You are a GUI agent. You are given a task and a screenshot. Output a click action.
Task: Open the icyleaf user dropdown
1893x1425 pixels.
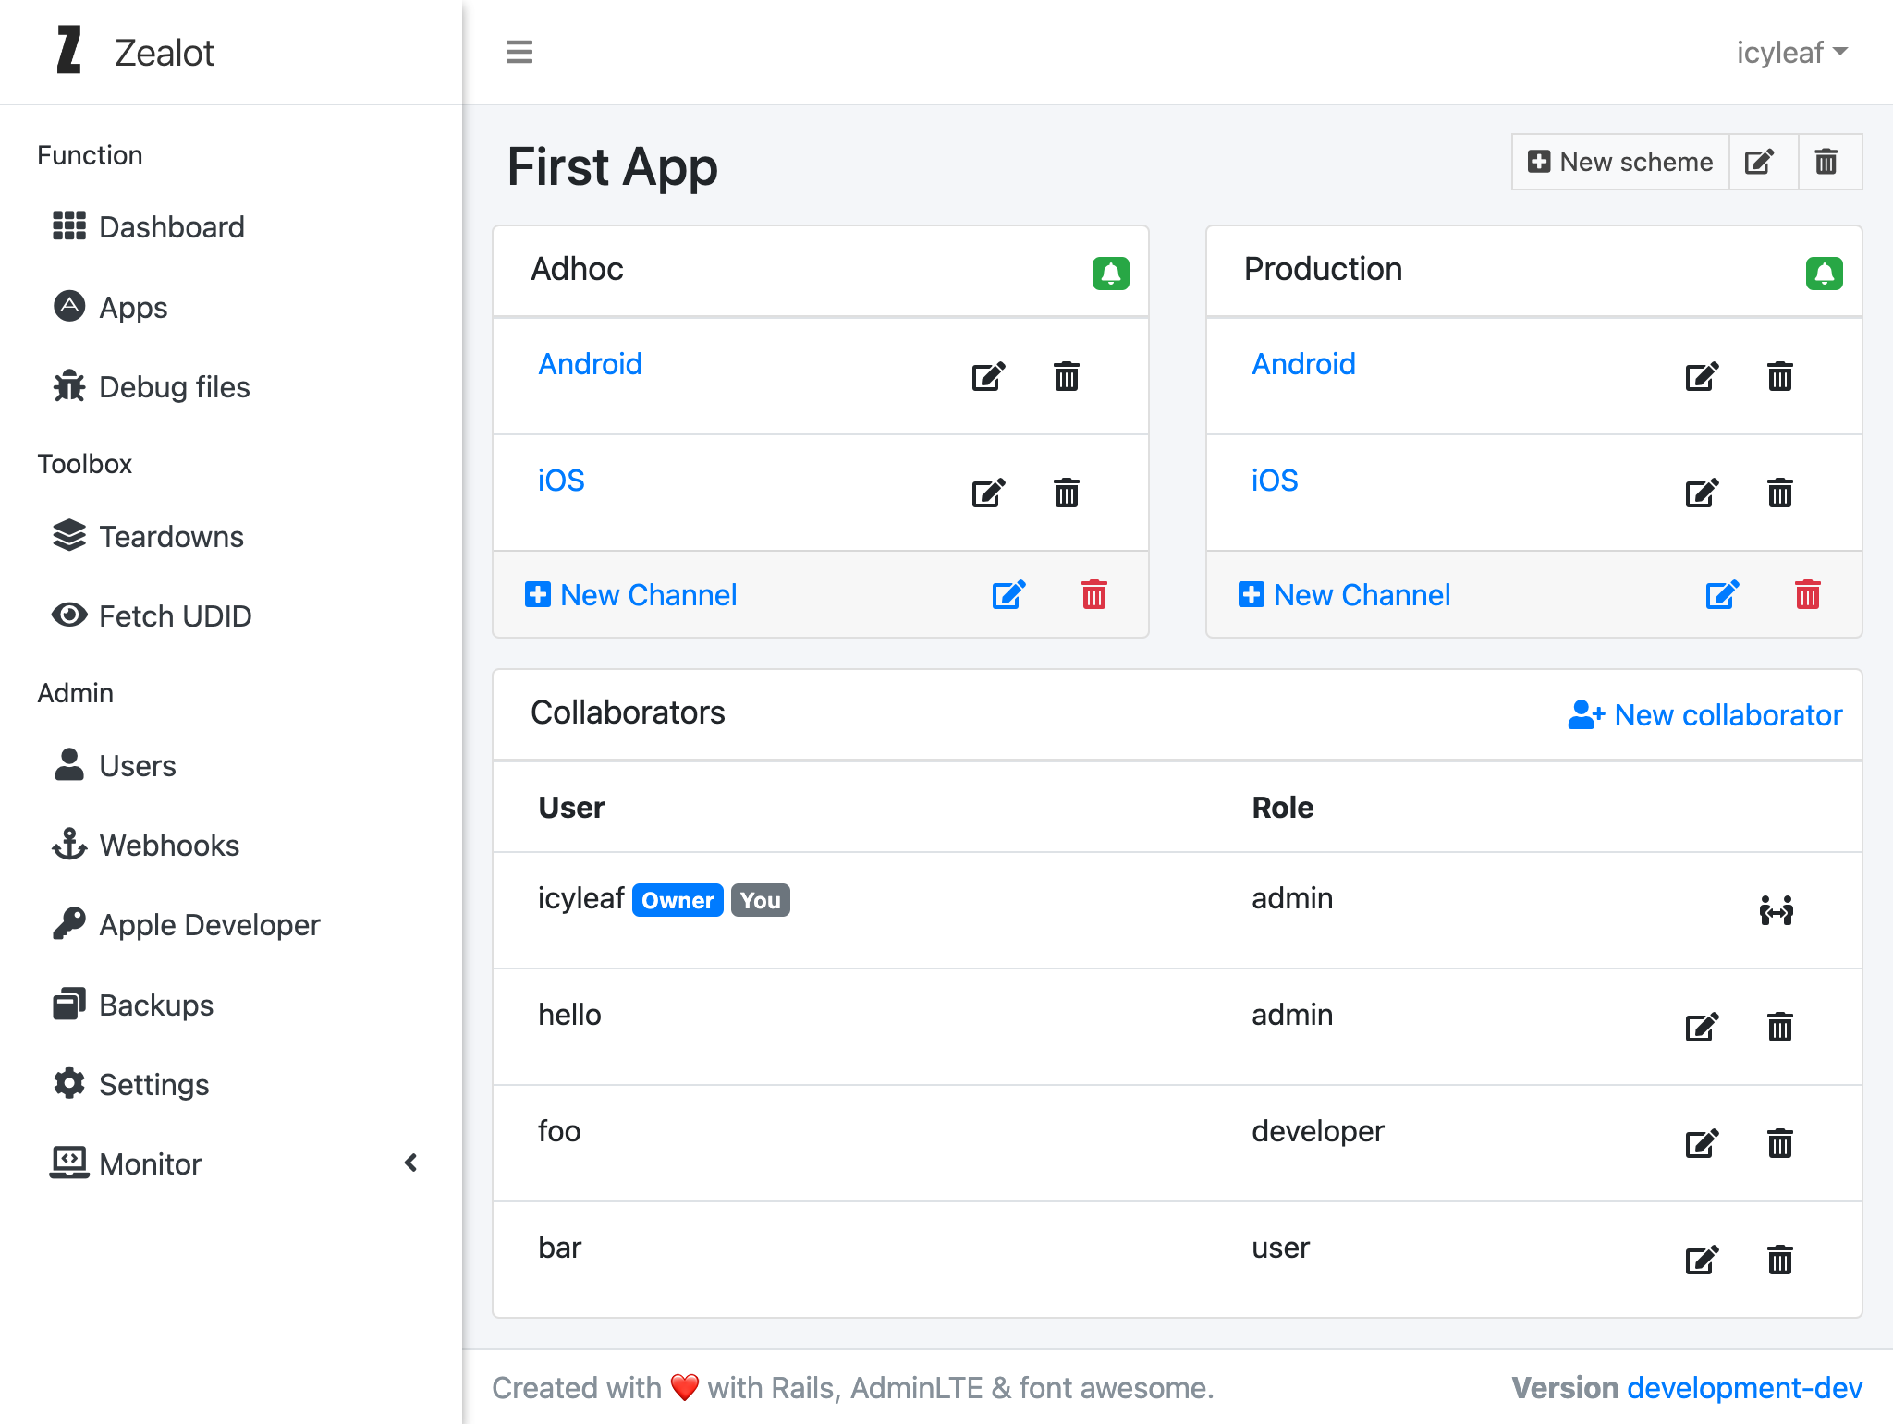click(x=1790, y=53)
